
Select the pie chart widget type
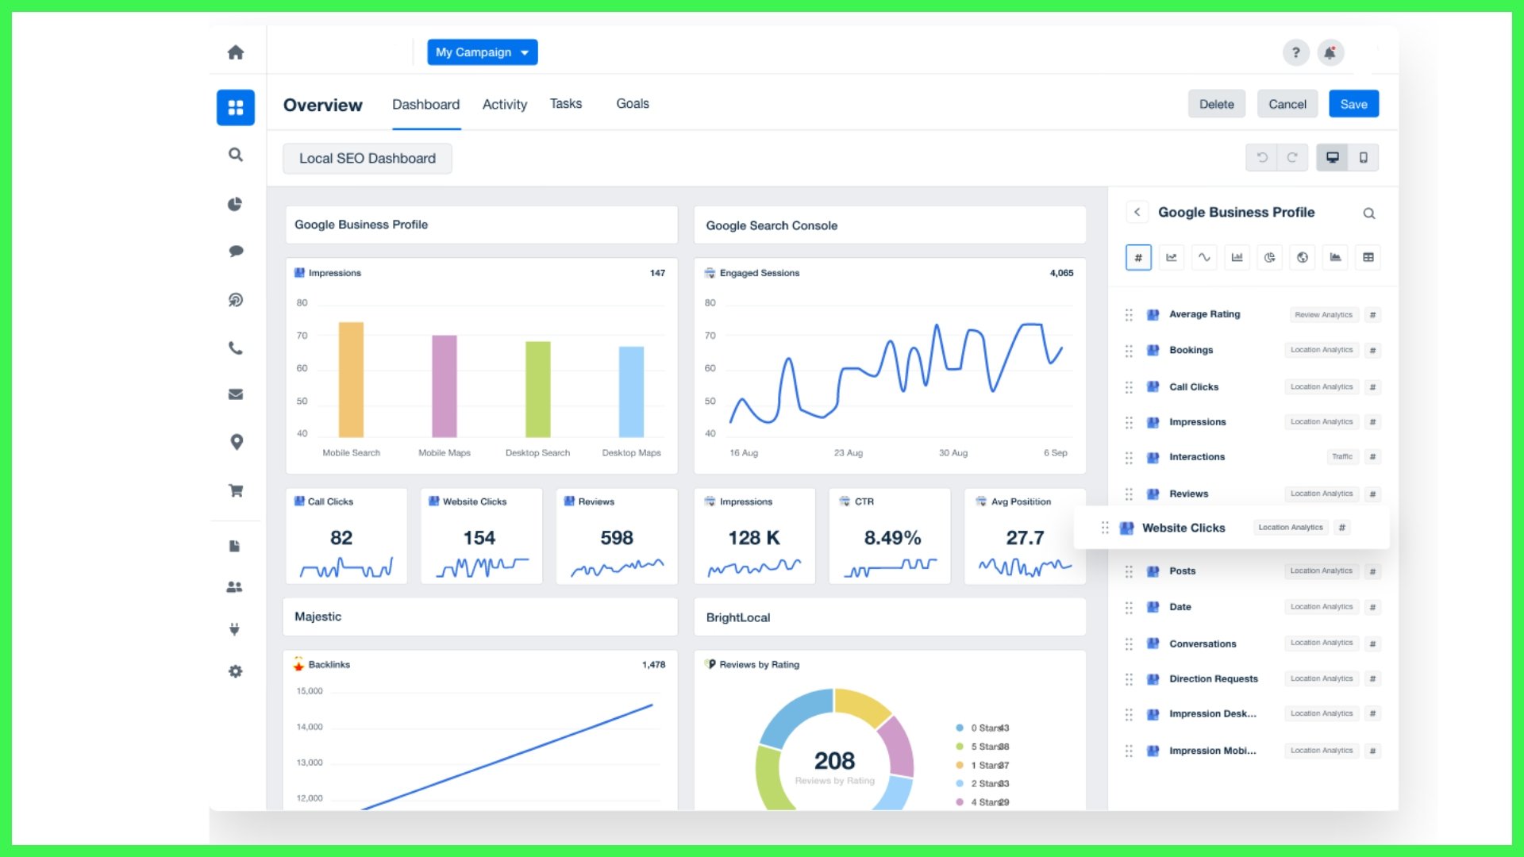pyautogui.click(x=1270, y=257)
